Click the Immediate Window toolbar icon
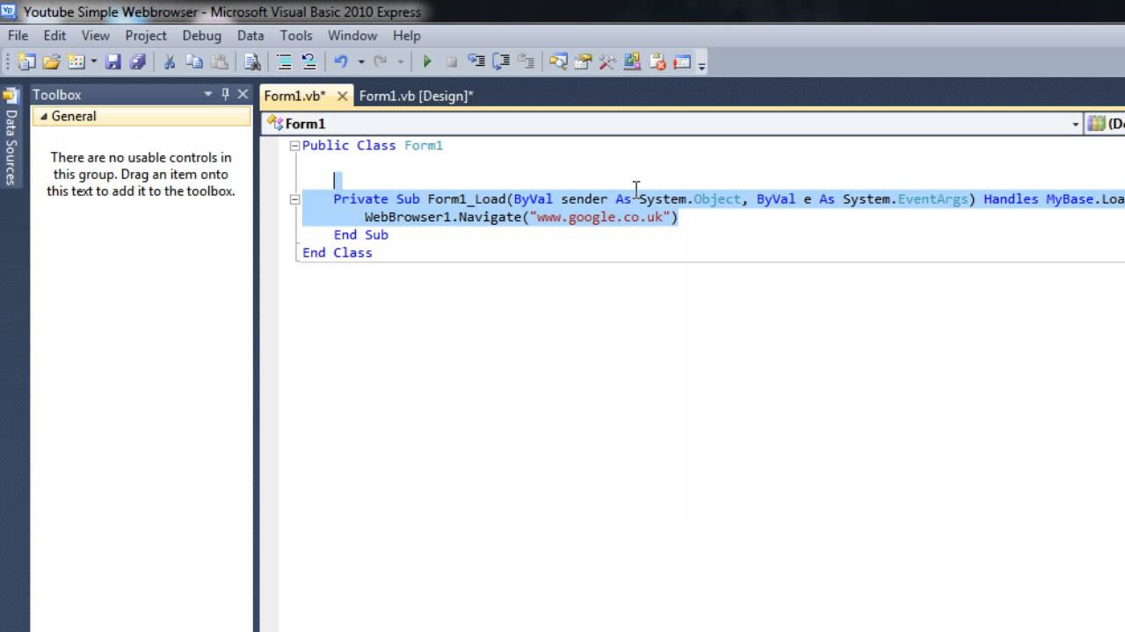This screenshot has height=632, width=1125. coord(681,61)
